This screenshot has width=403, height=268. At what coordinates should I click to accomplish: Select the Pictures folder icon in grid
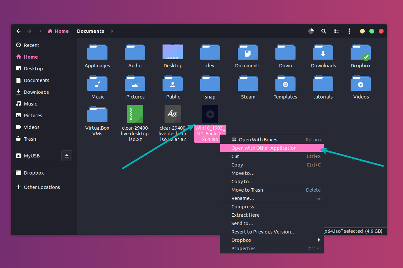135,83
